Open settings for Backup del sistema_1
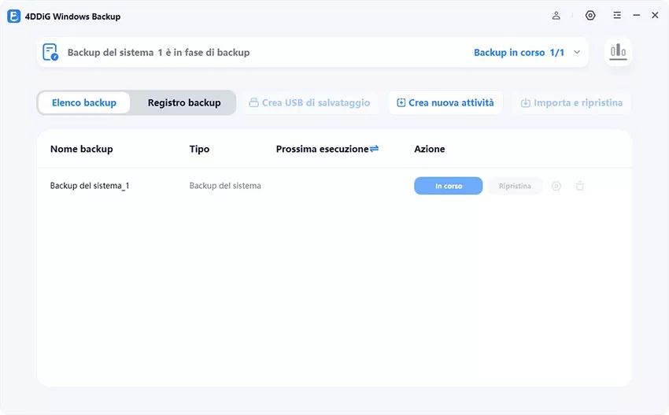This screenshot has width=669, height=415. click(x=556, y=186)
